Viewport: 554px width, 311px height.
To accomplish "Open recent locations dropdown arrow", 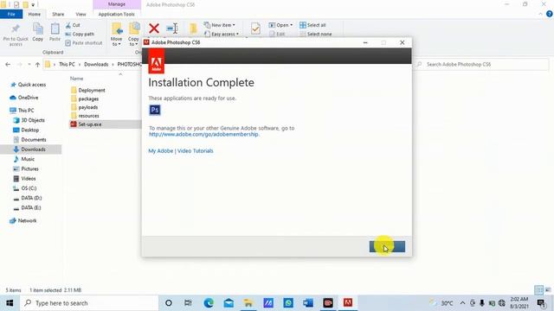I will pyautogui.click(x=29, y=65).
